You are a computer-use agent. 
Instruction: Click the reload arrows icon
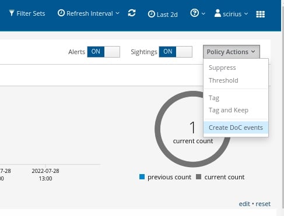click(132, 13)
